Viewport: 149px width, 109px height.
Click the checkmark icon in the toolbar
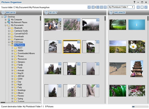(146, 7)
